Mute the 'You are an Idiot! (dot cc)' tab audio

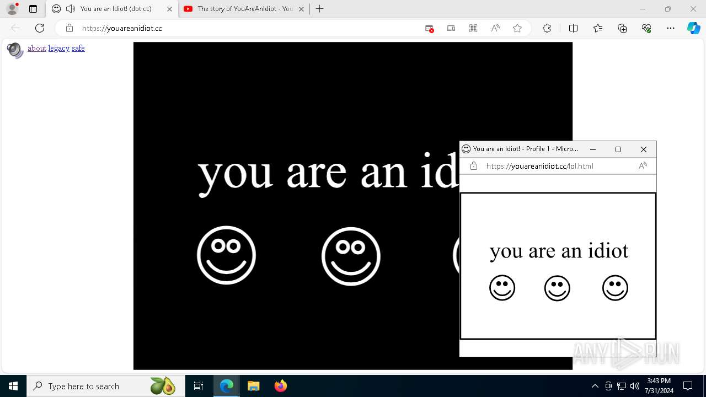click(x=70, y=9)
